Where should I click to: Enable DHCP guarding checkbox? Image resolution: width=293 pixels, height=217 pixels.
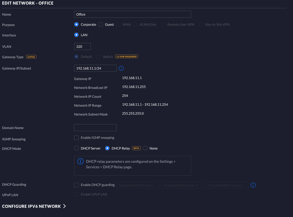pos(77,185)
